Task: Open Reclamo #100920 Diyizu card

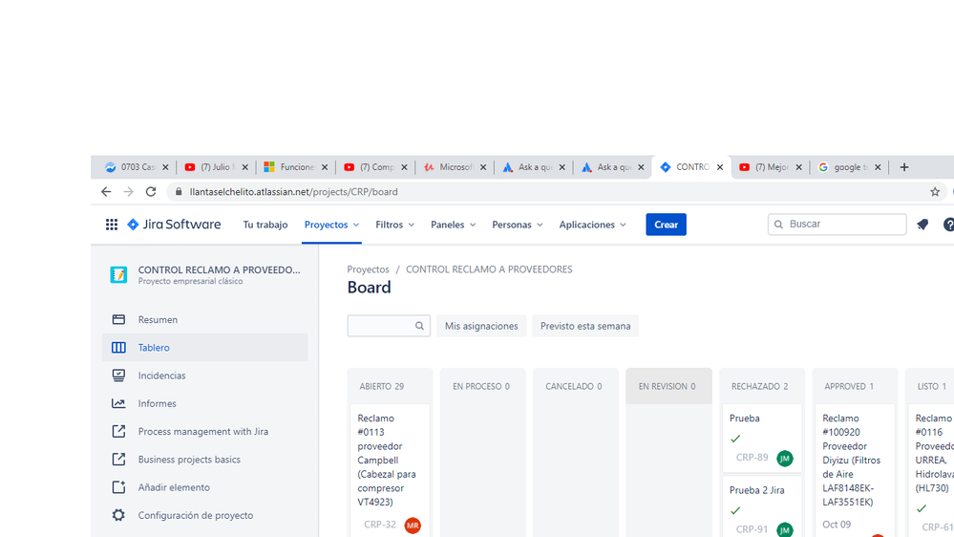Action: point(855,470)
